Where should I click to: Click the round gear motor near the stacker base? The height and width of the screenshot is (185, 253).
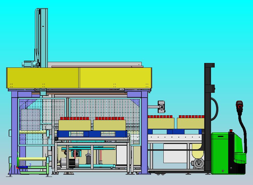[x=198, y=163]
